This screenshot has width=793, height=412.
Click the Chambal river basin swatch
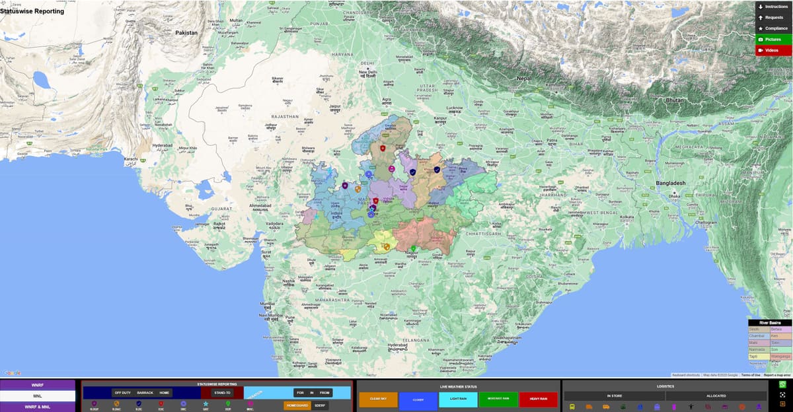click(759, 336)
